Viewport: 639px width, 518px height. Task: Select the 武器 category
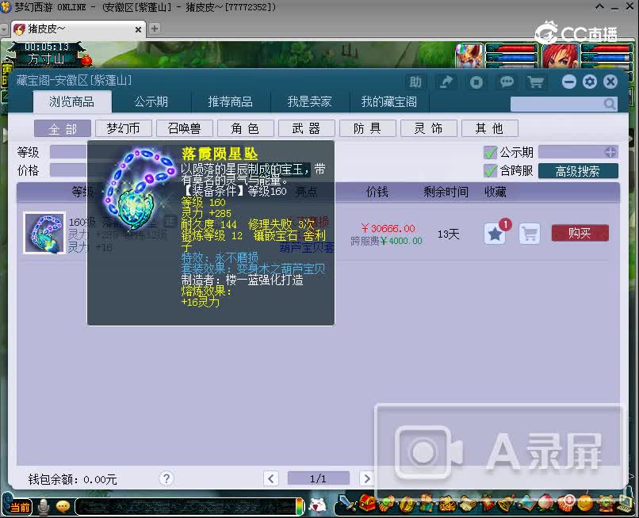pos(307,128)
